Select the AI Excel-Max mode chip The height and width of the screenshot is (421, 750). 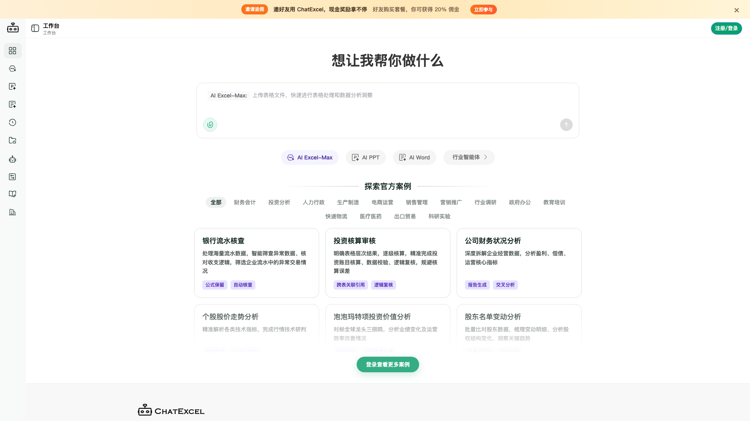pos(310,157)
